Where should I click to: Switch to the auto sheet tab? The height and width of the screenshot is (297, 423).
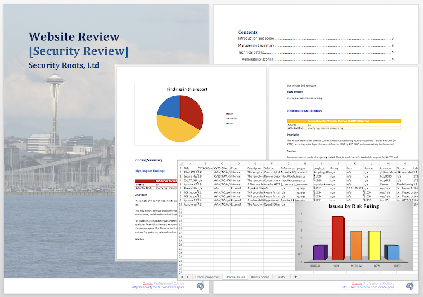coord(281,277)
